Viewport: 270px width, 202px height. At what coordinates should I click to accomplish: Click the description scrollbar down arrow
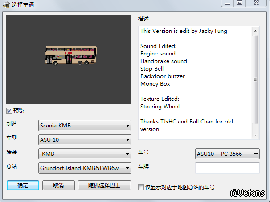[255, 135]
